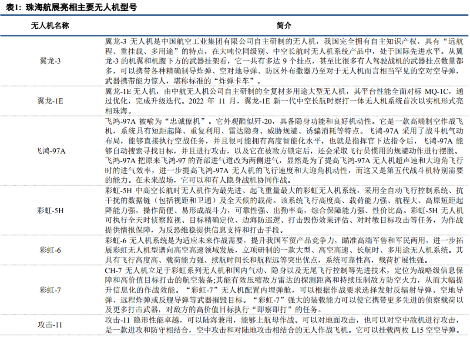The image size is (470, 341).
Task: Click the 翼龙-3 name cell
Action: click(50, 61)
